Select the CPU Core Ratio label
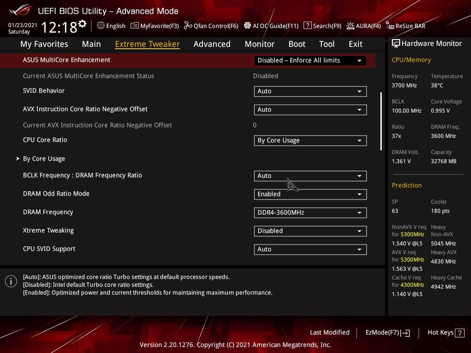 [45, 140]
